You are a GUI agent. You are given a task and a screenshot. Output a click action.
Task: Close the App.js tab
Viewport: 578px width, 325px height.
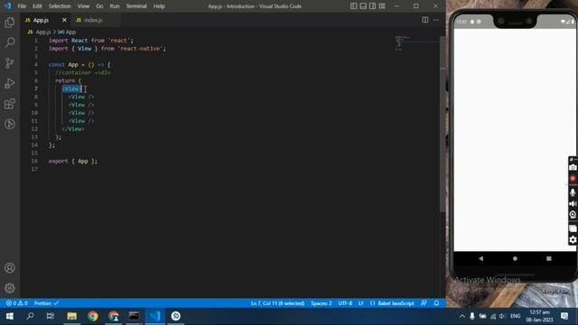[x=64, y=20]
